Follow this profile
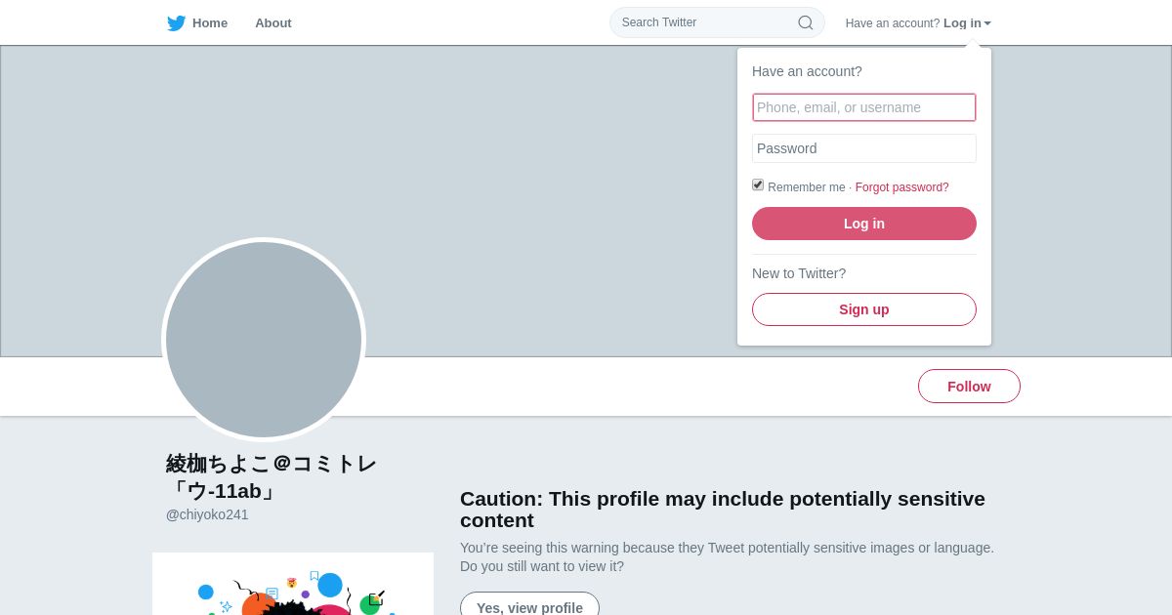The height and width of the screenshot is (615, 1172). tap(969, 387)
